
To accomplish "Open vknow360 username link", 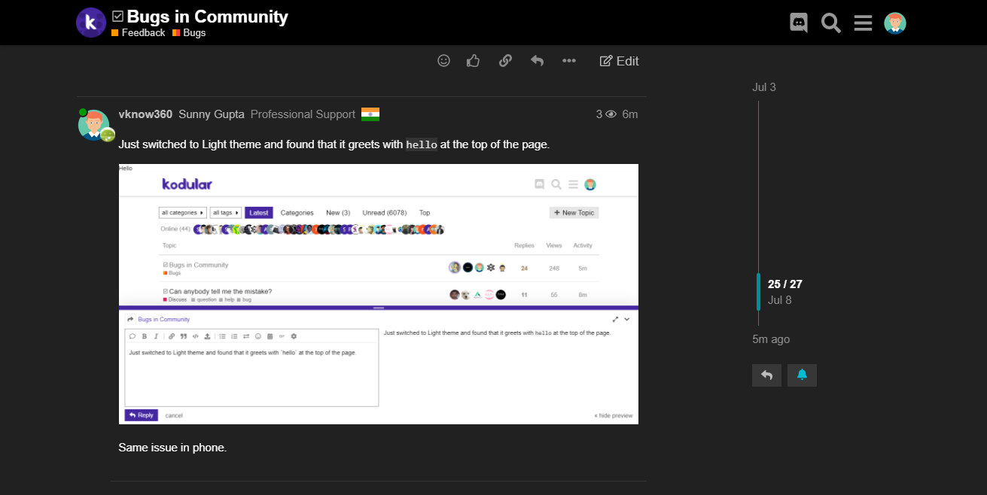I will (145, 114).
